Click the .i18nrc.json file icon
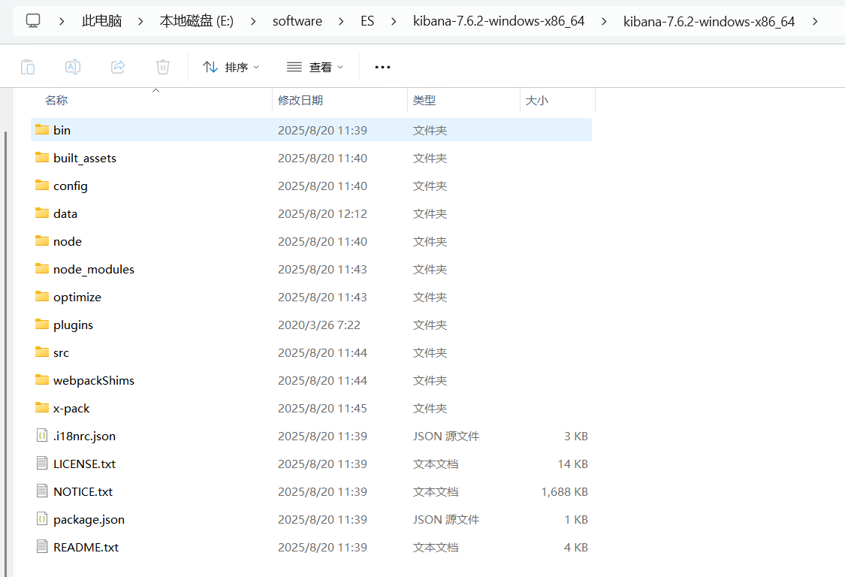845x577 pixels. (42, 435)
